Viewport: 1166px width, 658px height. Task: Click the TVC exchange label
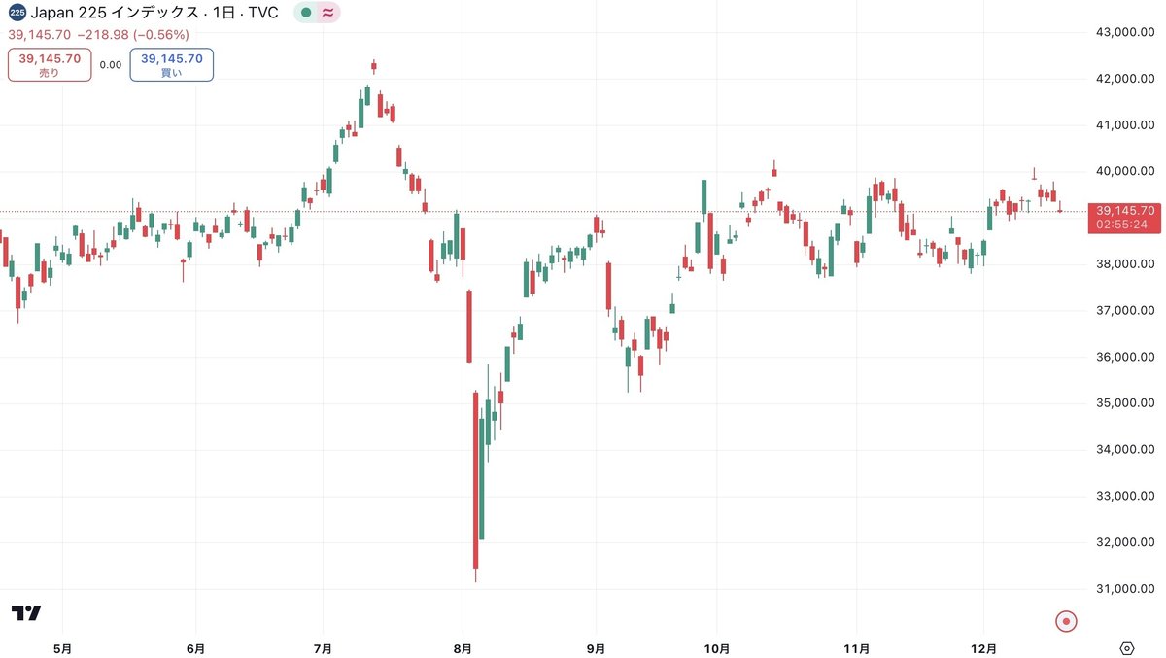click(x=263, y=14)
